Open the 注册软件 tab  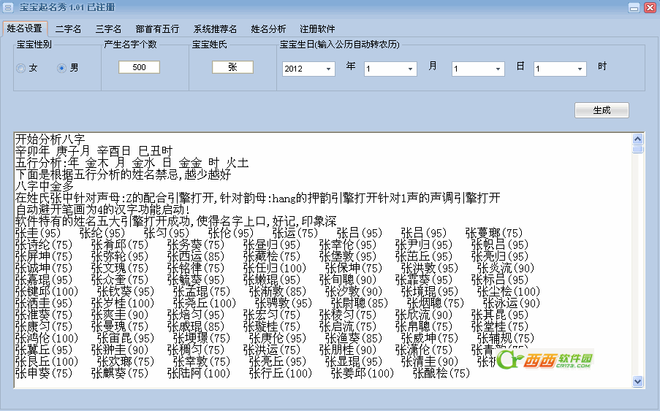pos(317,29)
